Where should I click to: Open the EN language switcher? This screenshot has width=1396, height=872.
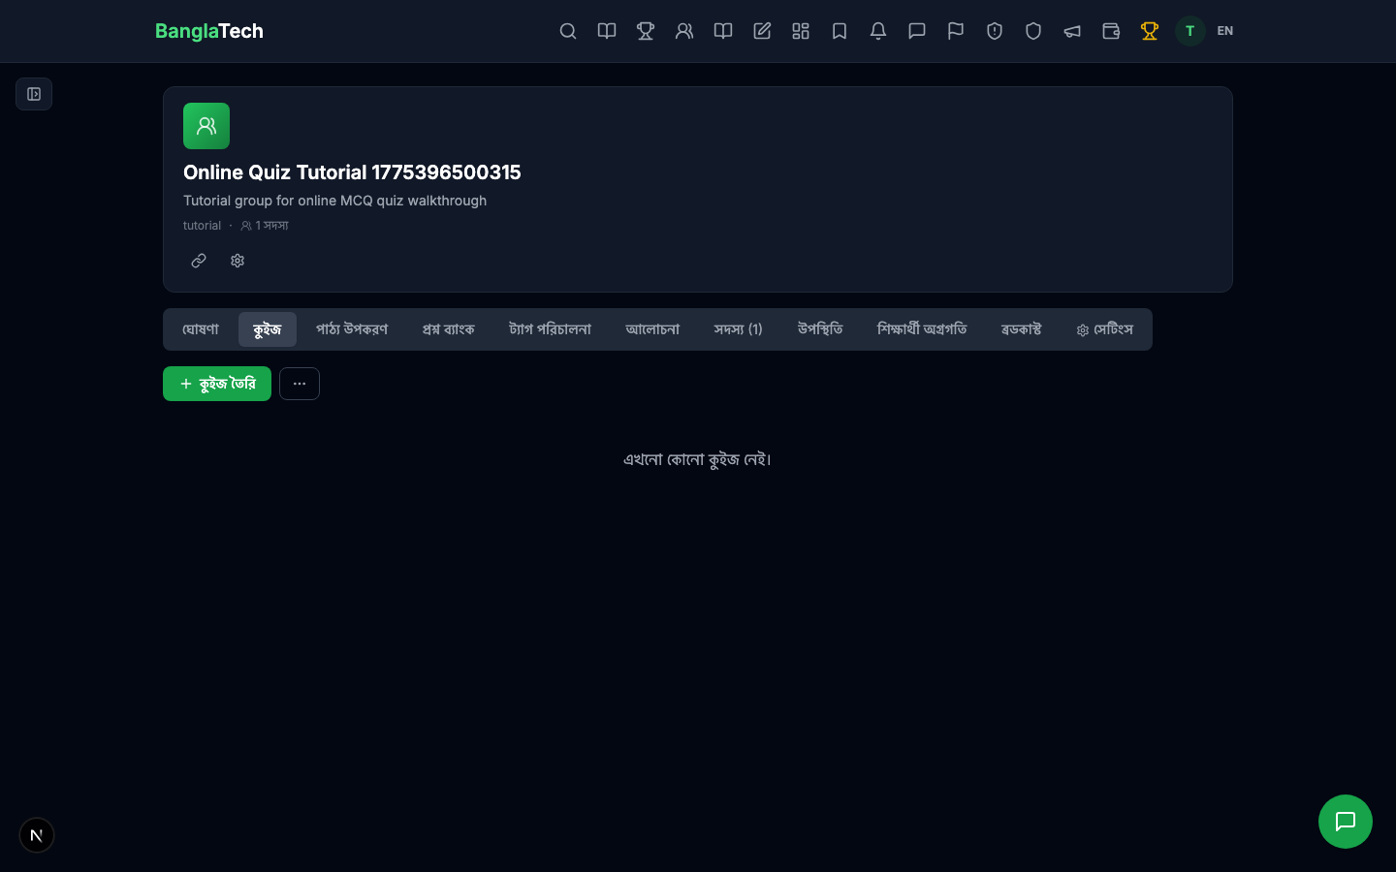pos(1224,31)
